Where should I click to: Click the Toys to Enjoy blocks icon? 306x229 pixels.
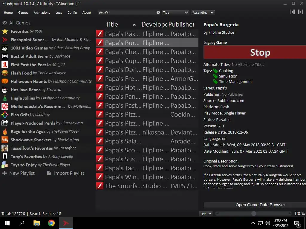(x=5, y=165)
